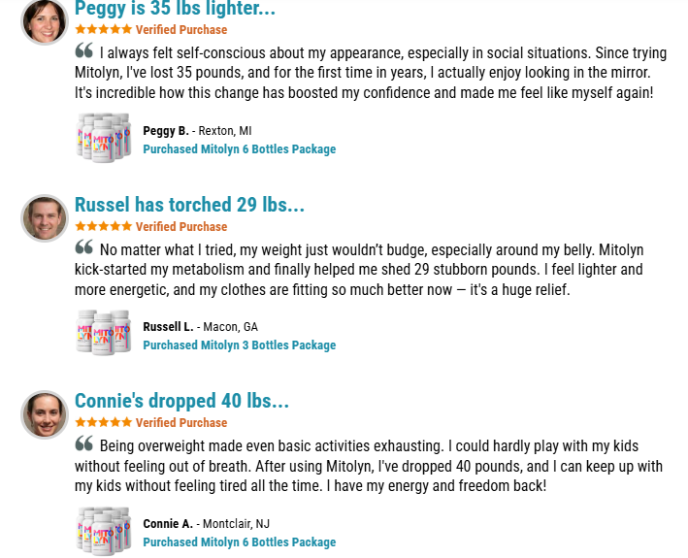The image size is (688, 558).
Task: Open "Peggy is 35 lbs lighter..." headline
Action: 175,9
